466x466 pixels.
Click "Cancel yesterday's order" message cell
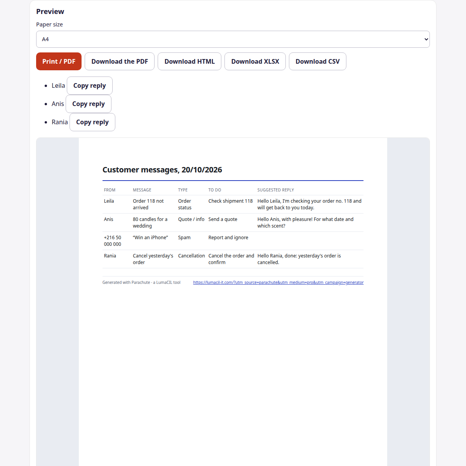[153, 259]
